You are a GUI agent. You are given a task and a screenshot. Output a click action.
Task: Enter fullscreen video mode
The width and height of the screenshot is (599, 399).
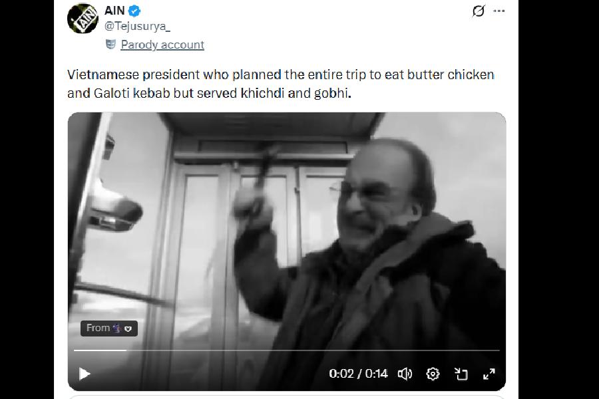click(x=489, y=374)
